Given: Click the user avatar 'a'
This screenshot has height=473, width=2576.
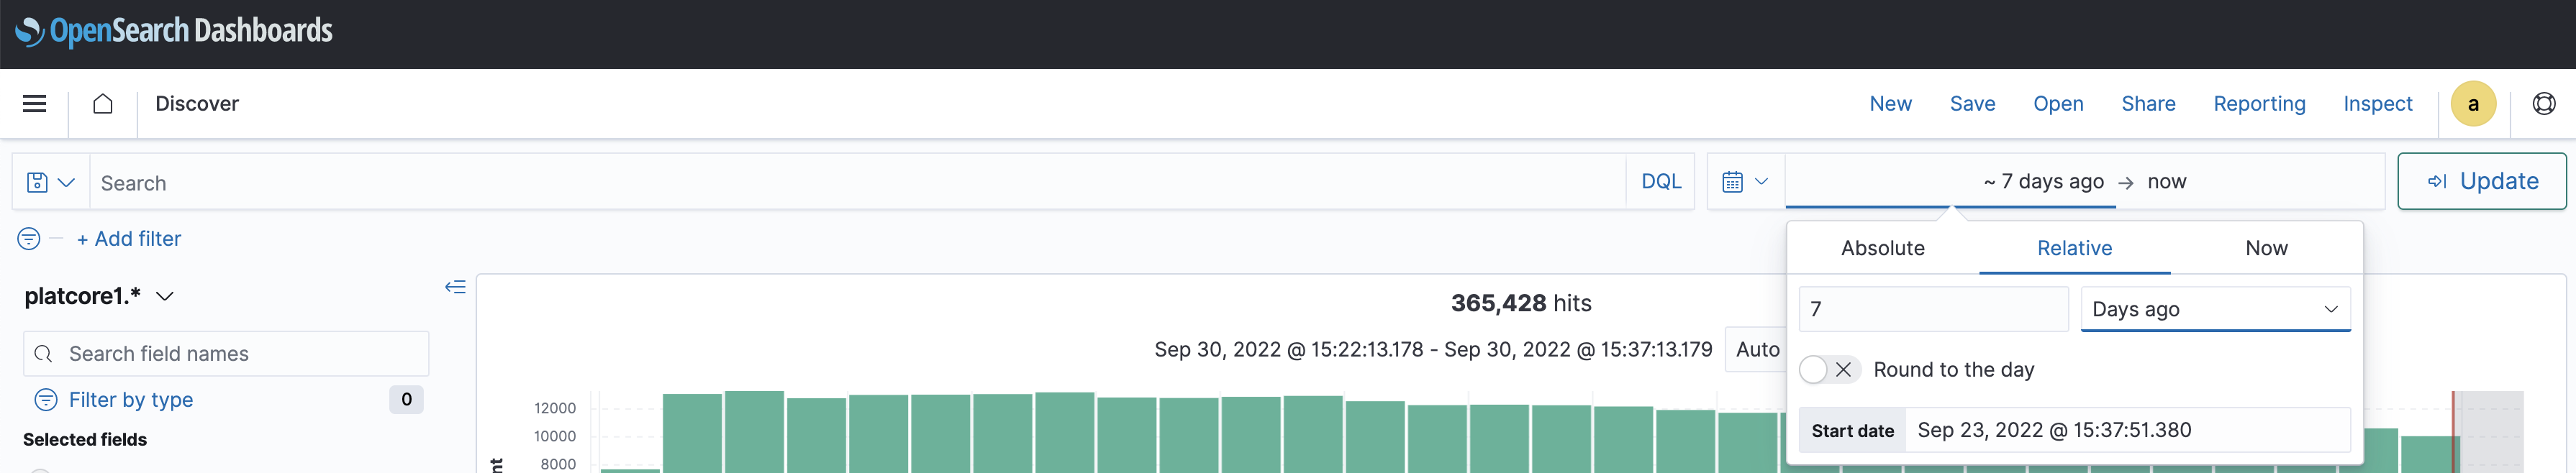Looking at the screenshot, I should pyautogui.click(x=2472, y=104).
